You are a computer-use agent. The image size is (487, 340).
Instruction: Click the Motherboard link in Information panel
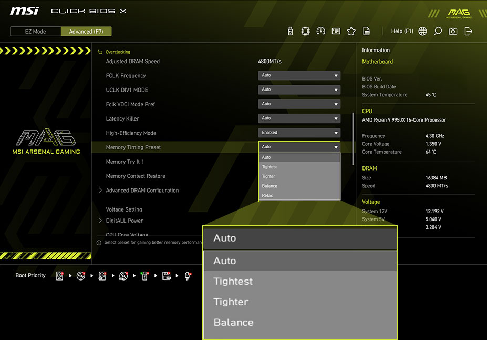coord(377,61)
